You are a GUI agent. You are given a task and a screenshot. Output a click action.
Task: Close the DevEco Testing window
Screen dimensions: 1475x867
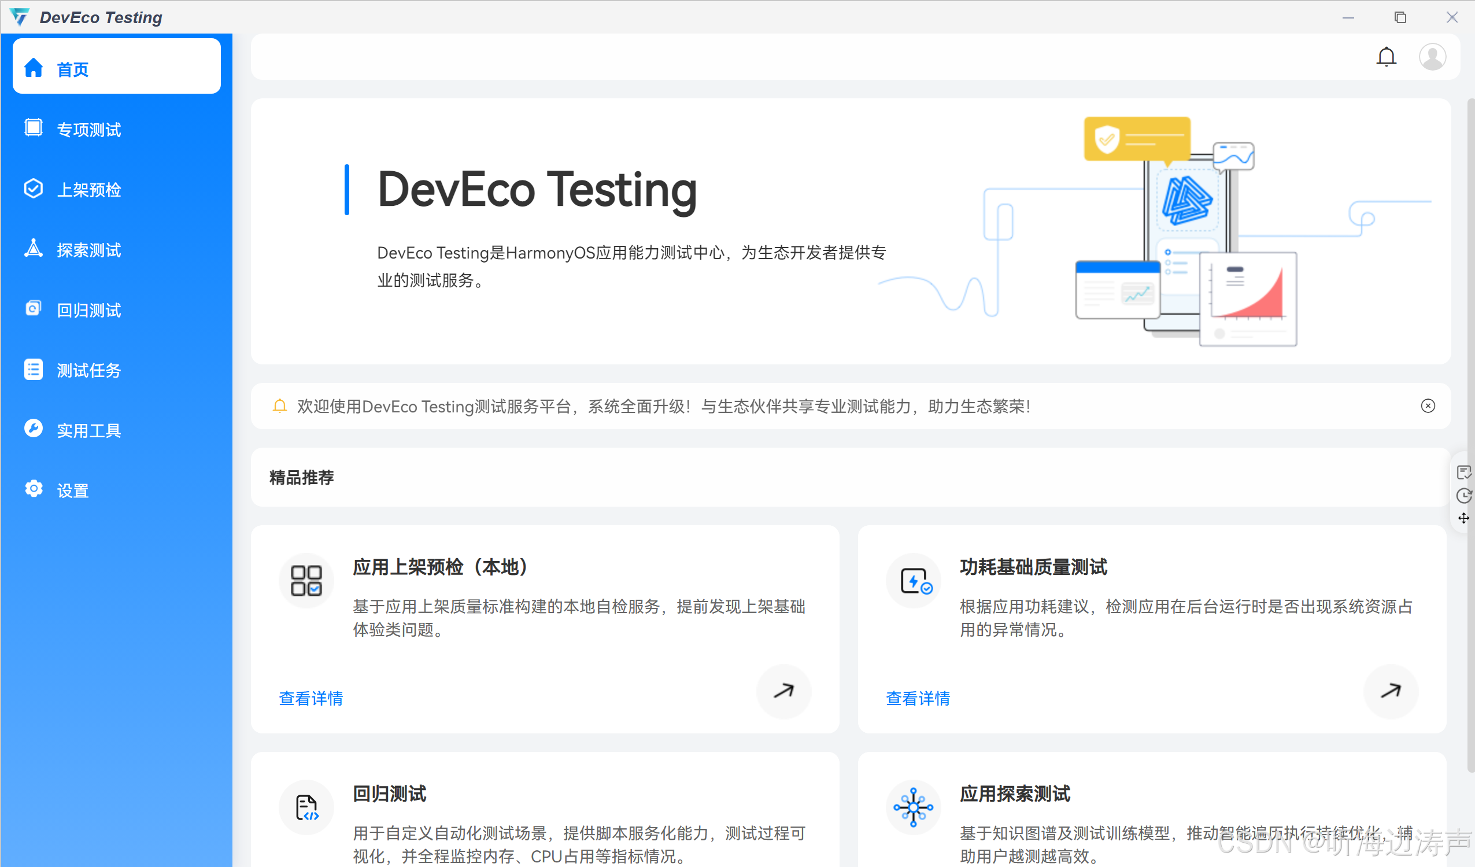[1452, 17]
